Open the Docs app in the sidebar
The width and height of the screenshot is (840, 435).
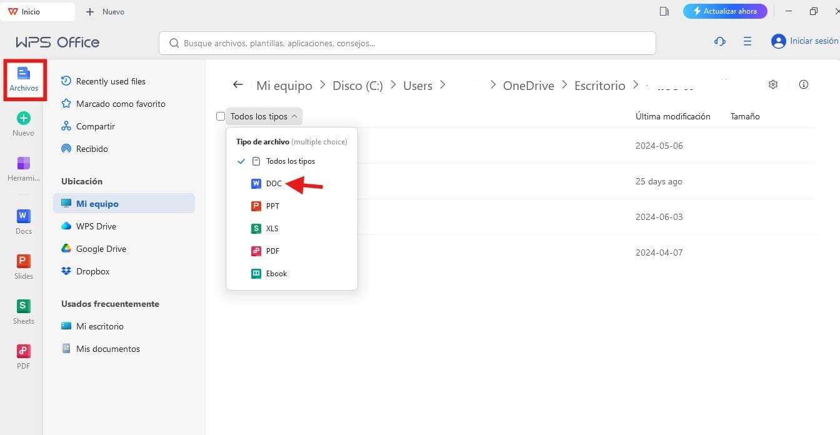tap(23, 220)
